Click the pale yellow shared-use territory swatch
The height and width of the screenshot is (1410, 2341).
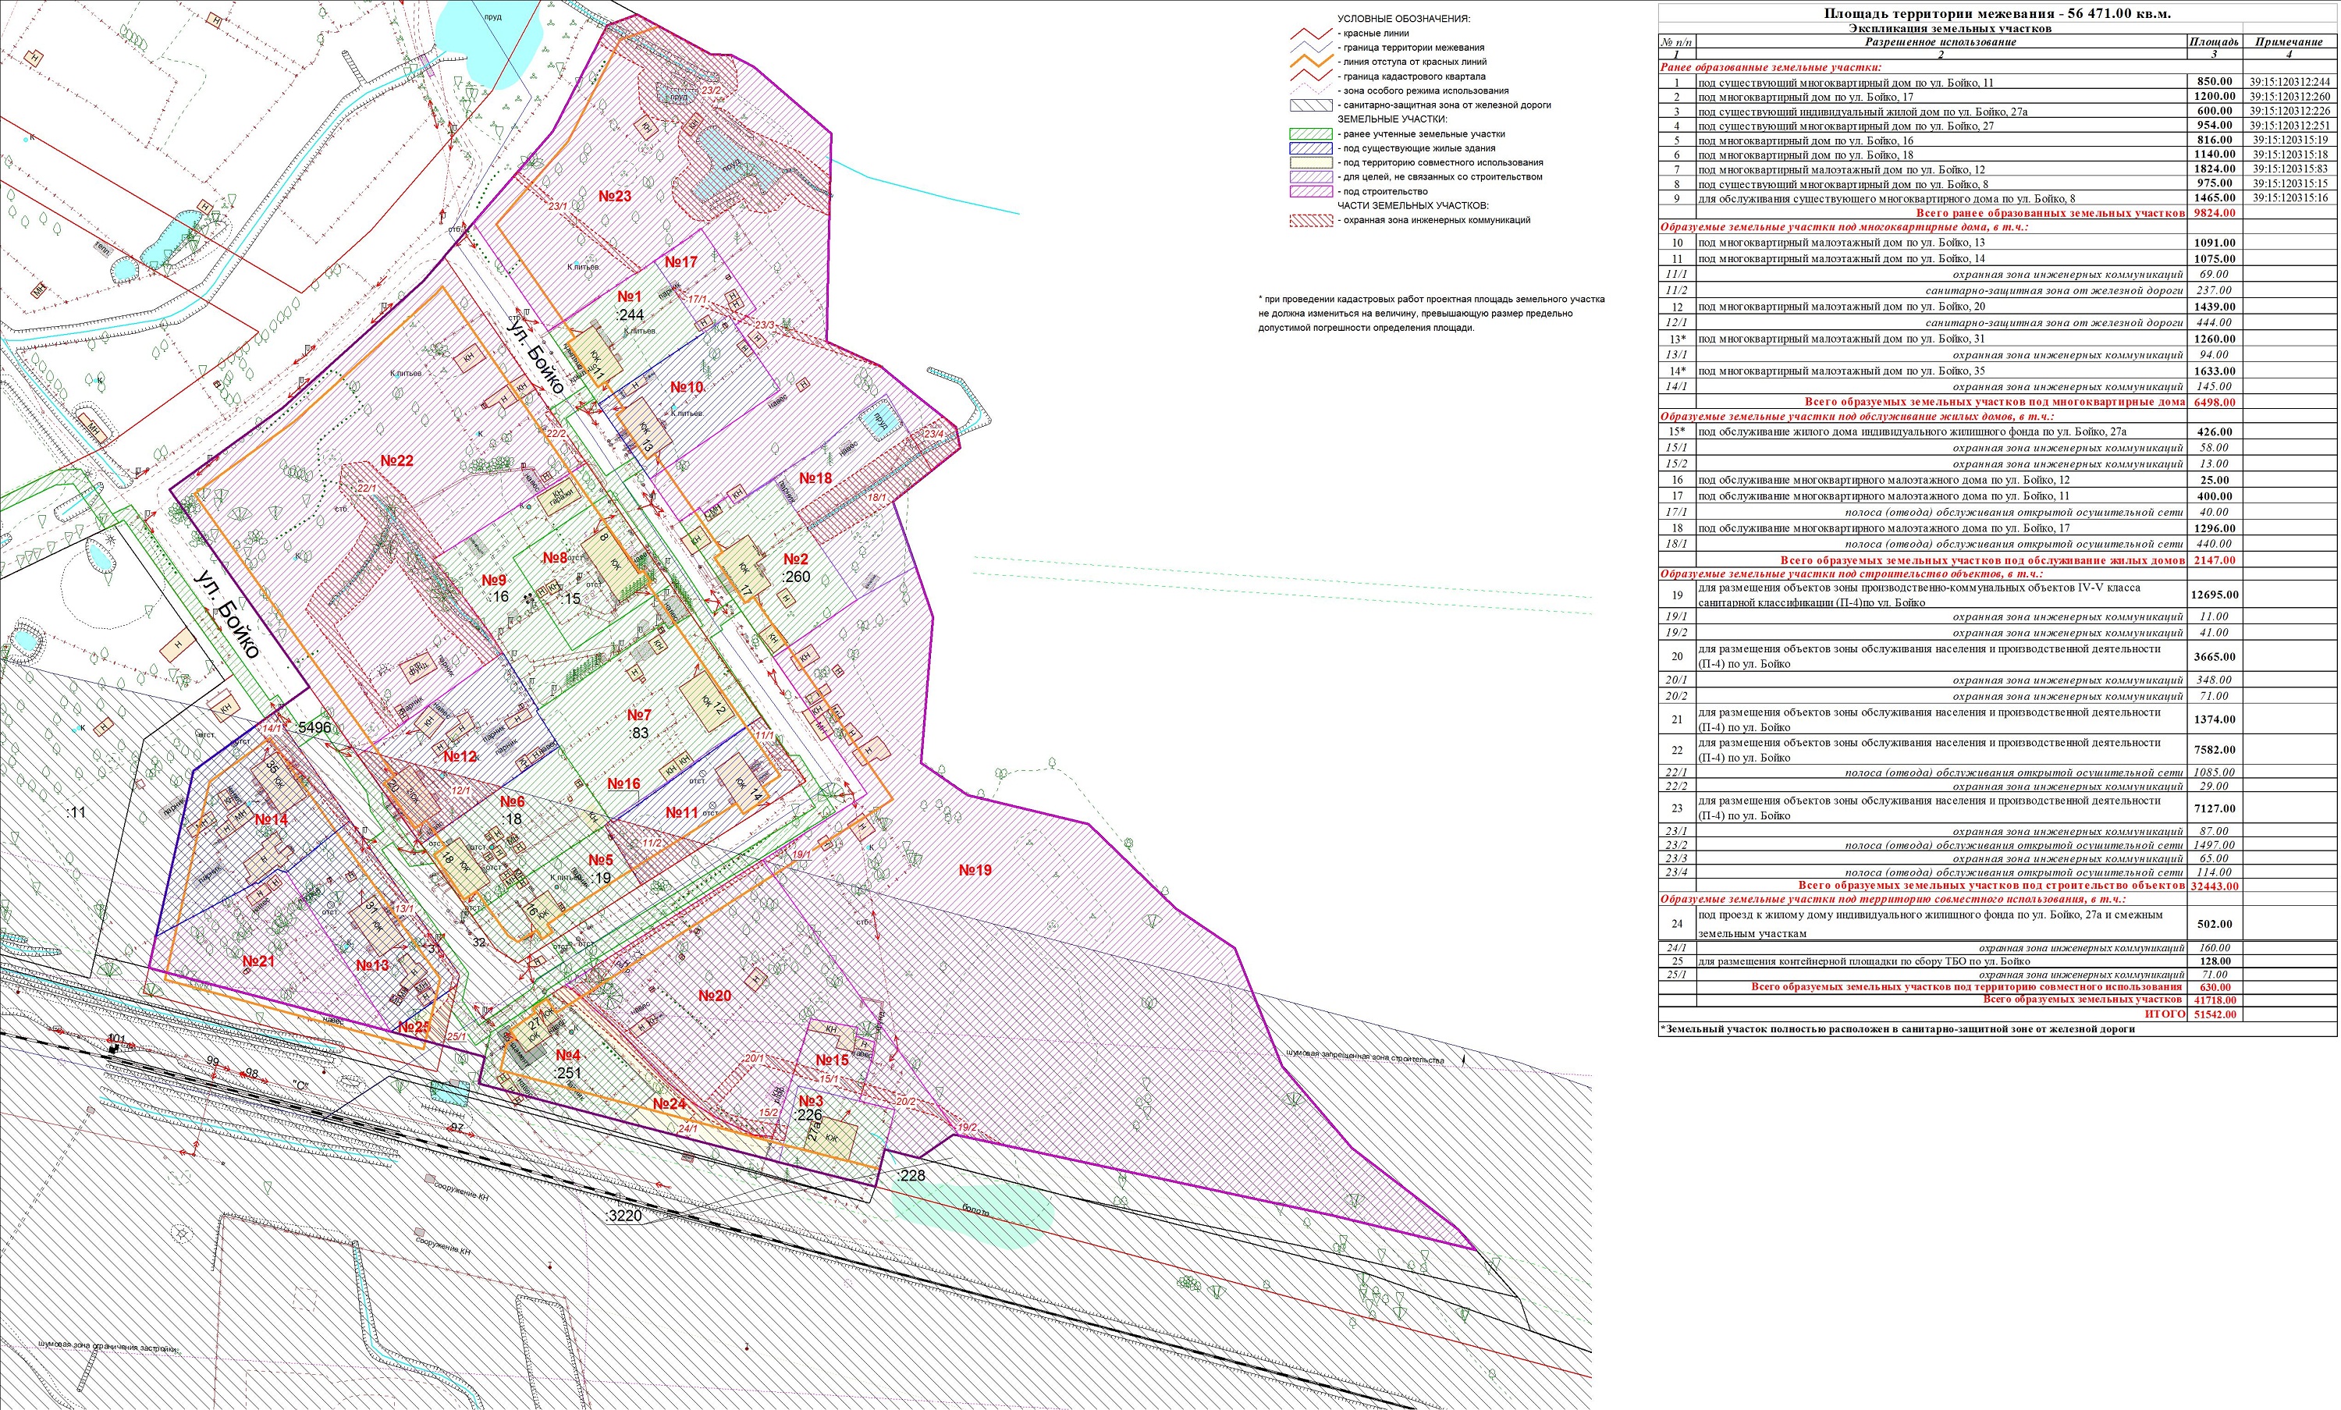[1311, 162]
